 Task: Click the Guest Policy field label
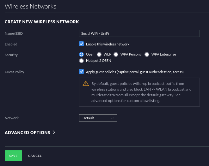(15, 72)
